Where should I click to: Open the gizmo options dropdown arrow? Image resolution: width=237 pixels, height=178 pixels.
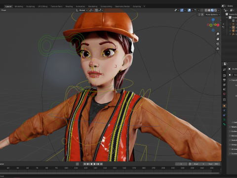coord(185,10)
